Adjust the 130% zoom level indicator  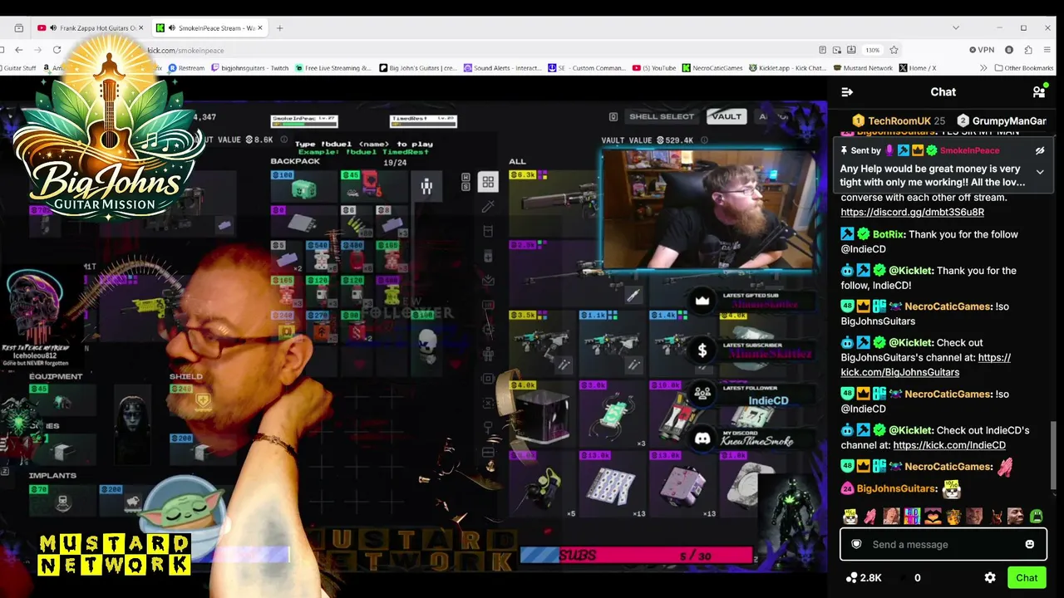pos(872,50)
